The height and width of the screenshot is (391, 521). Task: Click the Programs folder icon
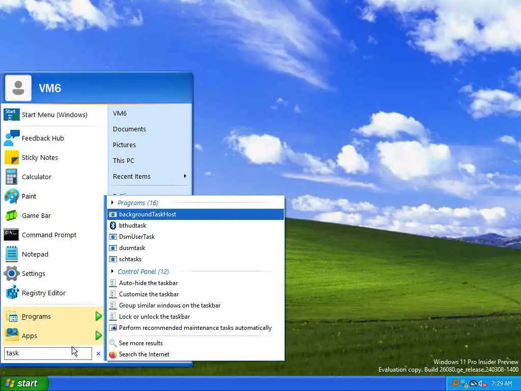point(11,317)
